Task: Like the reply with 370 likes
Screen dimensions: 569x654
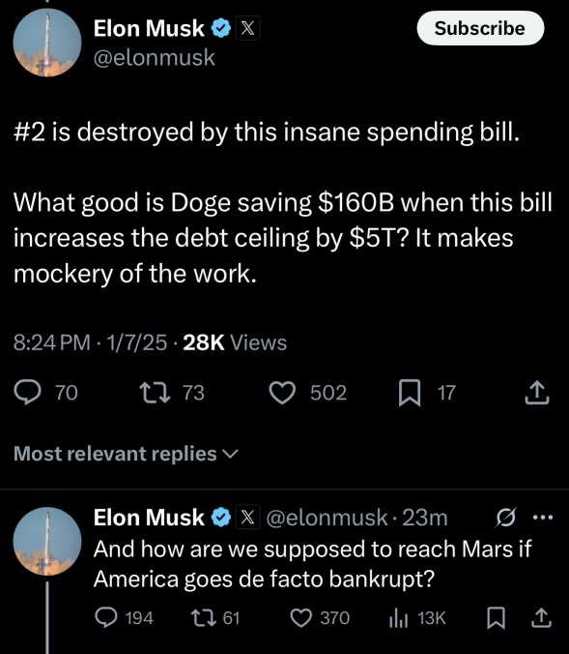Action: pos(300,617)
